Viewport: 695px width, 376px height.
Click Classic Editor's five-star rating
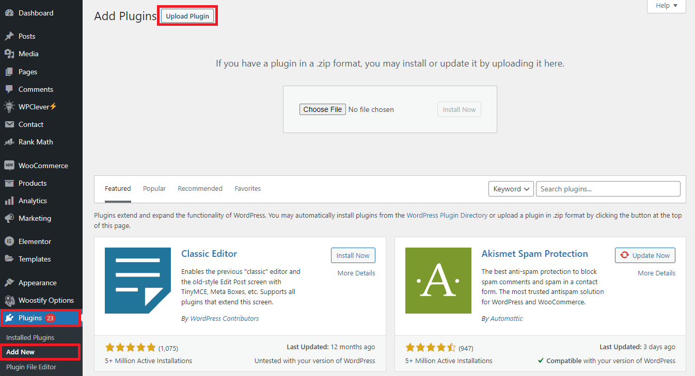tap(130, 348)
